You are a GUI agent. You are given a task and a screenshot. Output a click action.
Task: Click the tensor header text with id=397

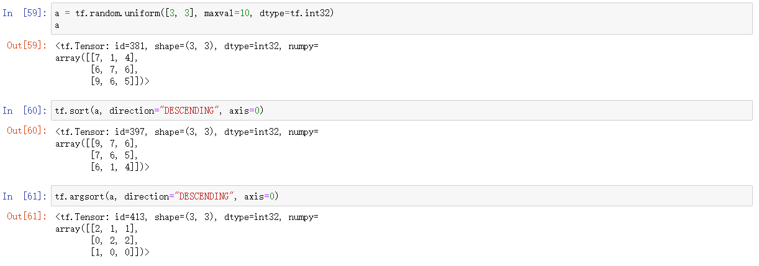186,132
